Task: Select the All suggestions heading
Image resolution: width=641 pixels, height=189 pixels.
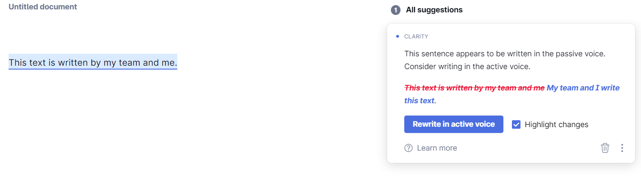Action: point(434,10)
